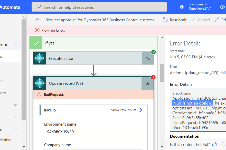
Task: Click the Execute action success badge
Action: click(154, 52)
